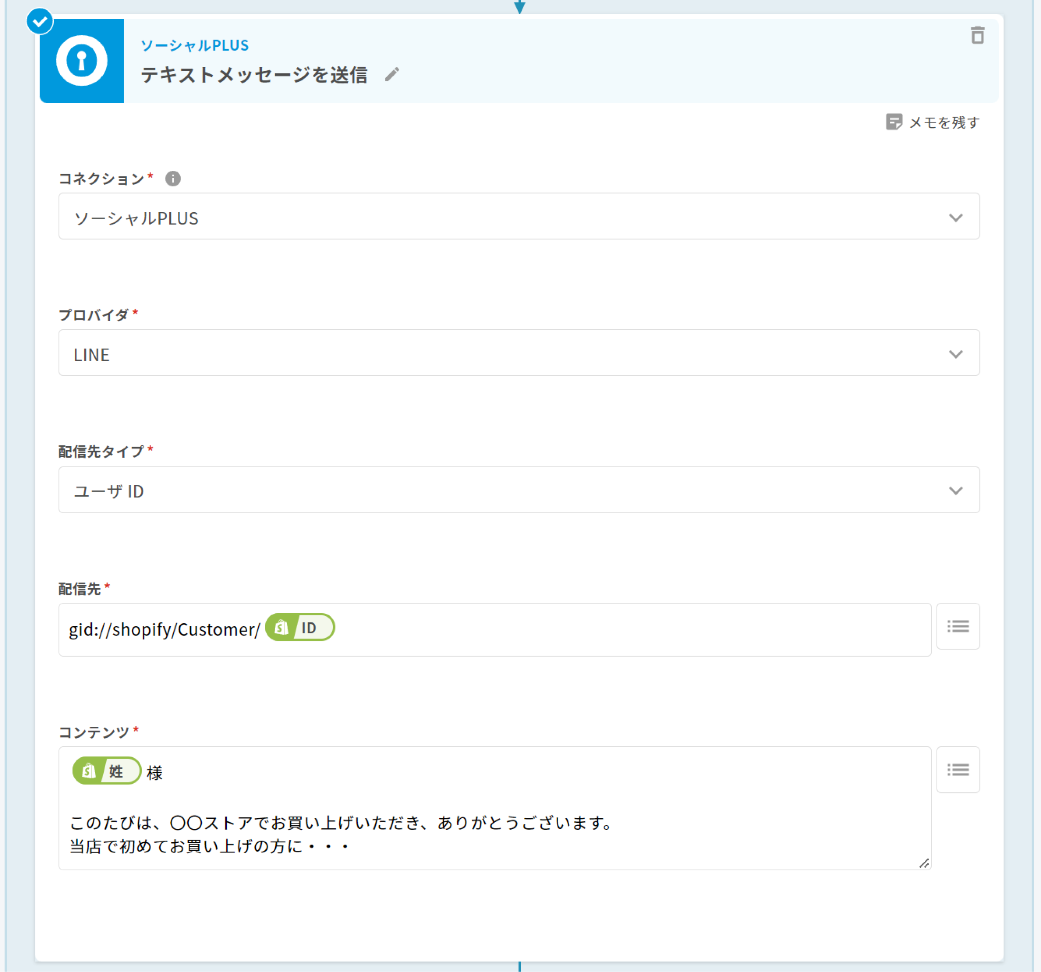Expand the コネクション dropdown
The image size is (1041, 972).
[518, 217]
